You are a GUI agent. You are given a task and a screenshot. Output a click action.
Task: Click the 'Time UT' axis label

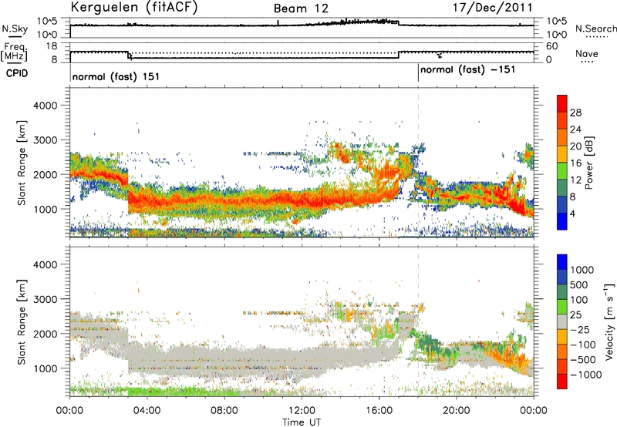click(302, 422)
